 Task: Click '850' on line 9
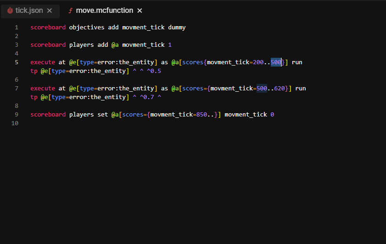(x=201, y=115)
